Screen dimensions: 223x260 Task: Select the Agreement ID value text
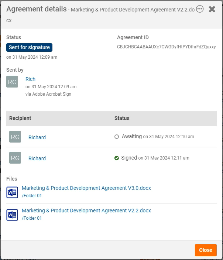(x=166, y=47)
